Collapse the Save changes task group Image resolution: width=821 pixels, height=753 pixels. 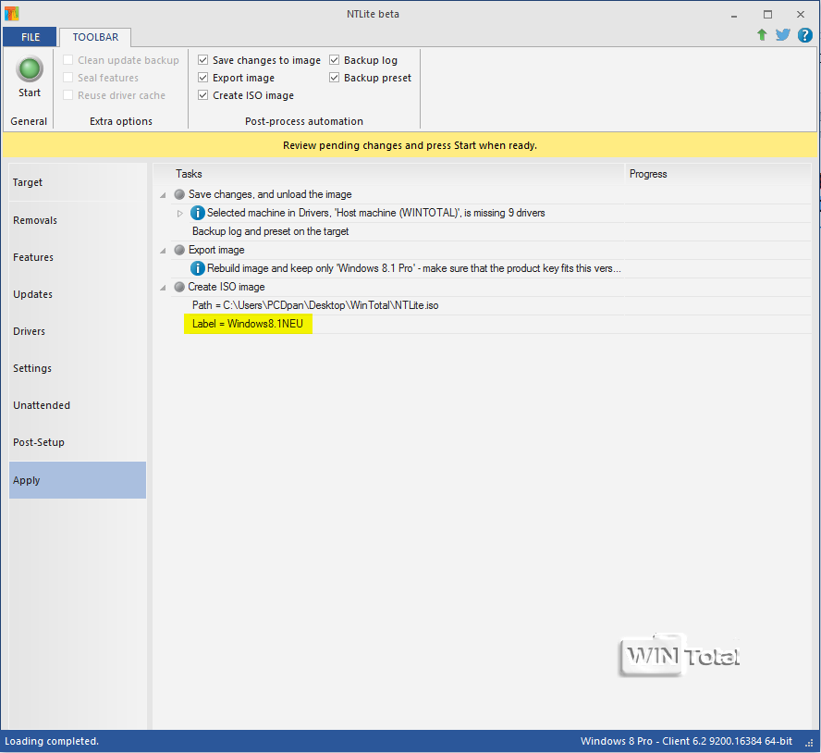pyautogui.click(x=164, y=195)
